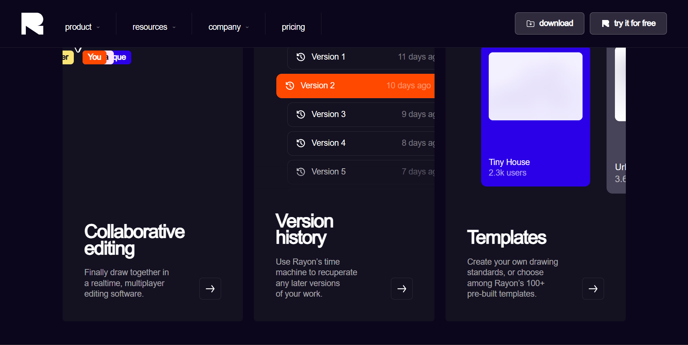Viewport: 688px width, 345px height.
Task: Open the Tiny House template card
Action: click(536, 117)
